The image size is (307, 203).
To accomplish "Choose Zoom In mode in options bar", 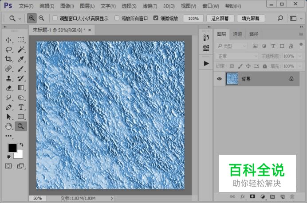I will point(31,18).
